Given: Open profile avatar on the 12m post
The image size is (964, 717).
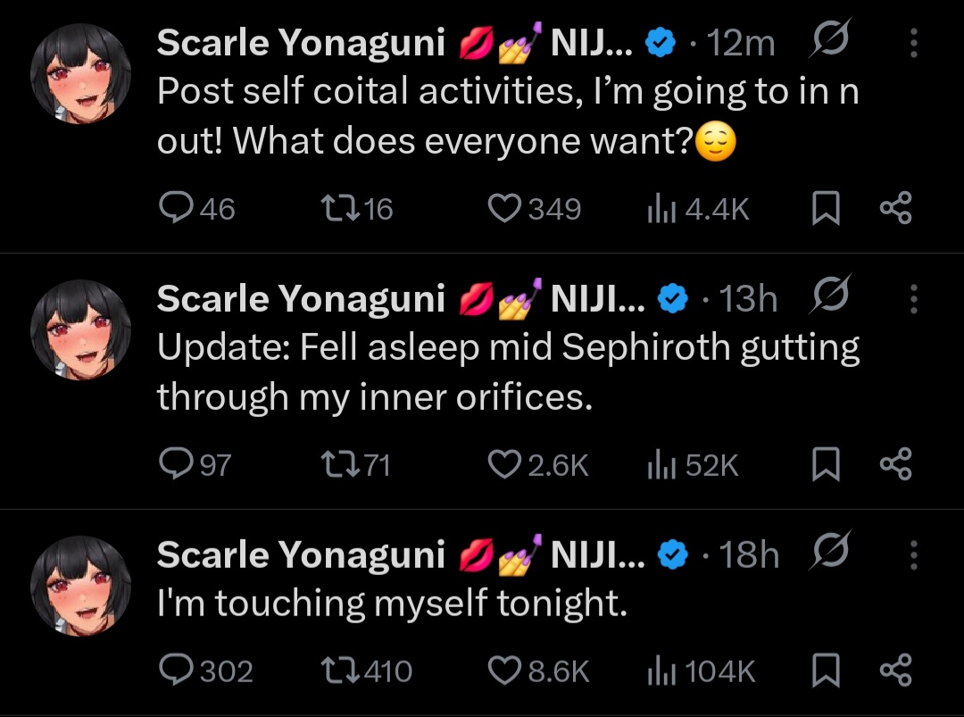Looking at the screenshot, I should pyautogui.click(x=81, y=74).
